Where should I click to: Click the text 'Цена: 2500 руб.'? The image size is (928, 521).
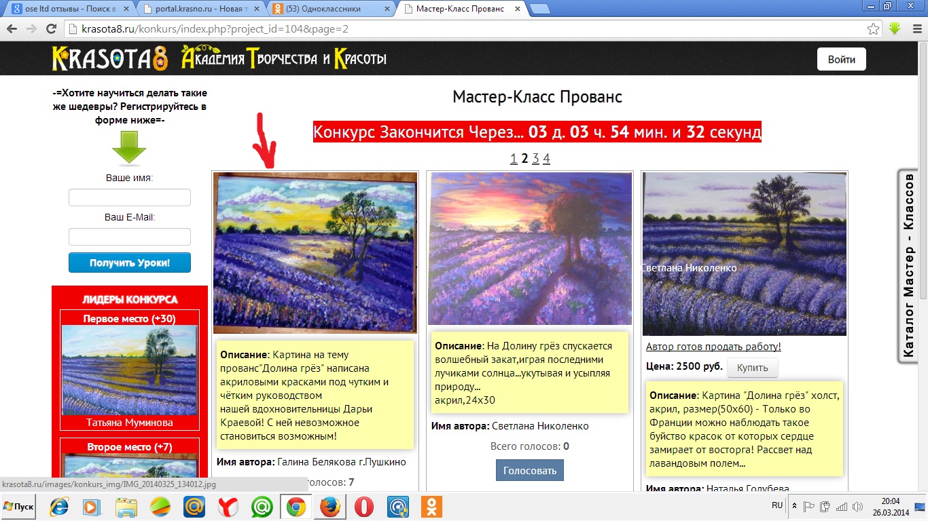684,367
